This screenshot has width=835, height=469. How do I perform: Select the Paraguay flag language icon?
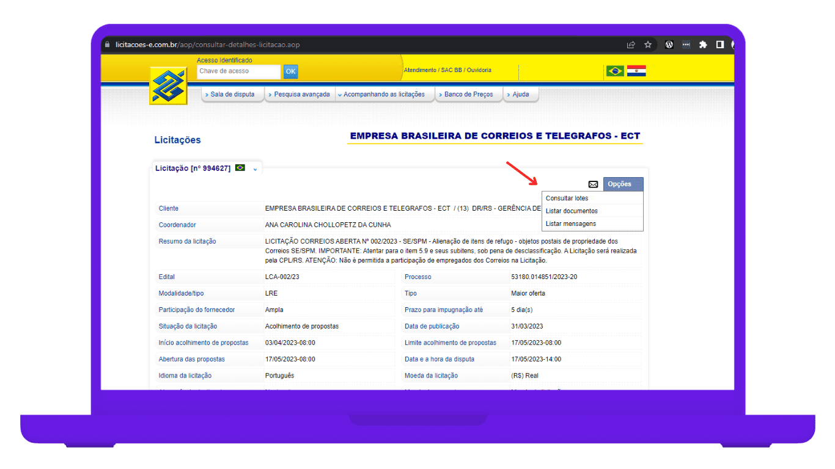click(636, 71)
